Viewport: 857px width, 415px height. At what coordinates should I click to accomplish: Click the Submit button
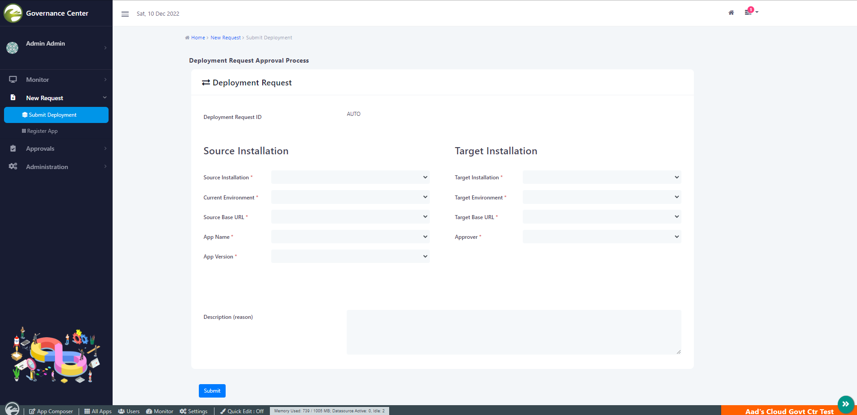212,390
